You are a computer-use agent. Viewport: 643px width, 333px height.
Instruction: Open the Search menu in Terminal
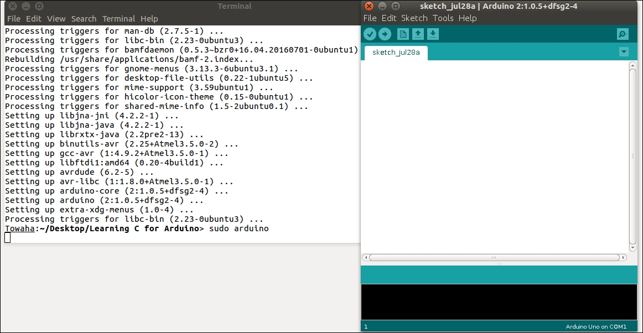[x=84, y=19]
